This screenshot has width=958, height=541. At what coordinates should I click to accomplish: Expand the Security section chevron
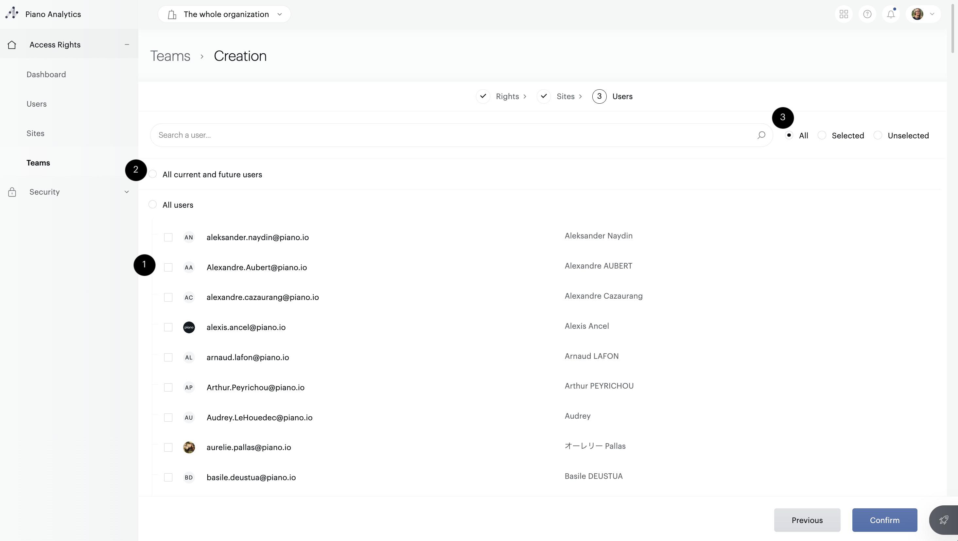[x=127, y=192]
